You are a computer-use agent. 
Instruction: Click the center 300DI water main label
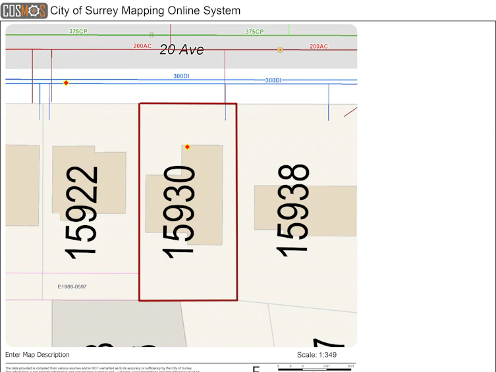point(181,76)
